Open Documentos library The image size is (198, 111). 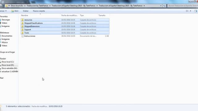click(7, 36)
